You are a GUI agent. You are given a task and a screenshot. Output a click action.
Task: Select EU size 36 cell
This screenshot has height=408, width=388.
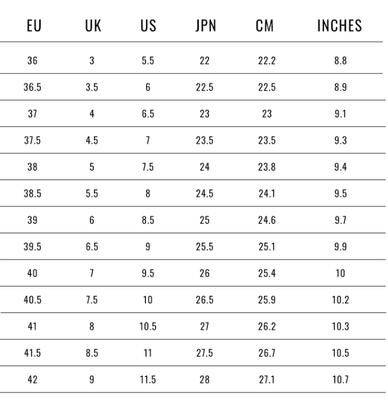32,60
